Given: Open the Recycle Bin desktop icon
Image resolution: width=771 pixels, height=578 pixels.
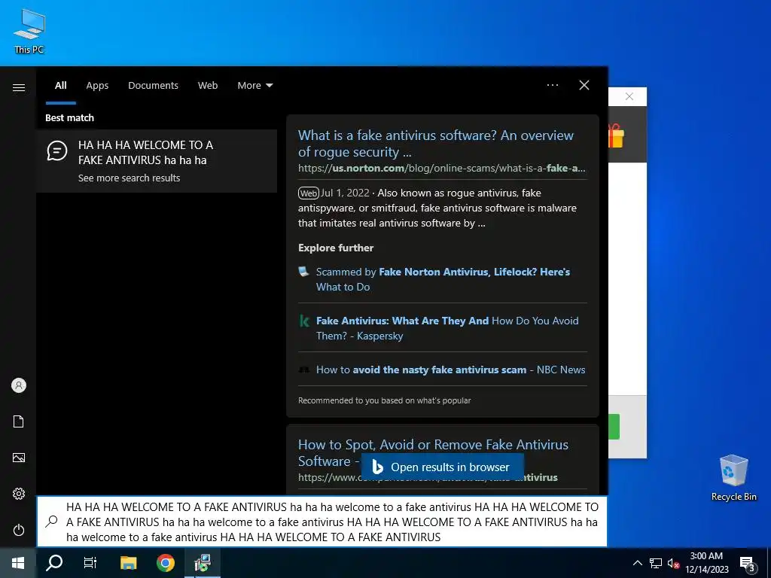Looking at the screenshot, I should pos(733,478).
